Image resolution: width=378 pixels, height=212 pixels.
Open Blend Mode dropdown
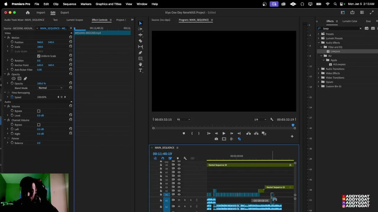click(x=50, y=88)
